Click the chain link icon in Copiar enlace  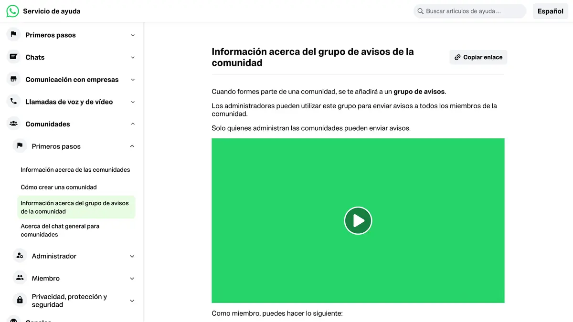coord(457,57)
